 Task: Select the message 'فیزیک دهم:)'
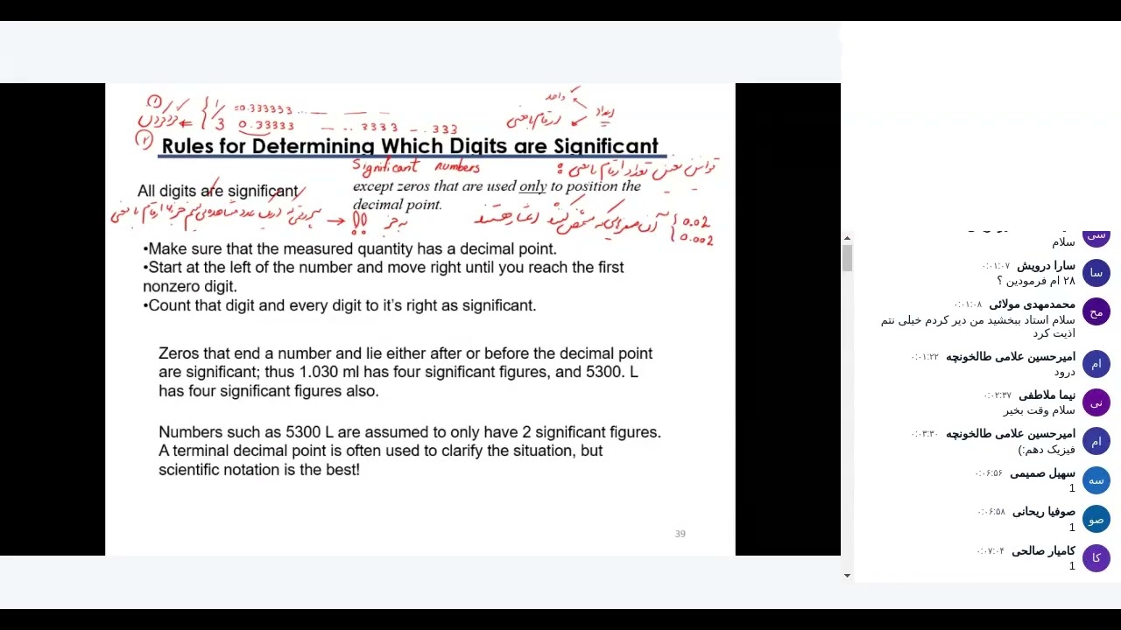click(x=1047, y=449)
